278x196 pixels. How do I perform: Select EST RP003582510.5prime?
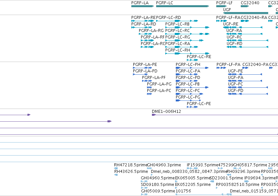click(237, 185)
